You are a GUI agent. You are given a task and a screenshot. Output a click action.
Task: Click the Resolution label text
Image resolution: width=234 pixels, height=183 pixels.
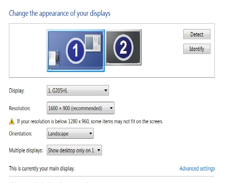(x=20, y=108)
